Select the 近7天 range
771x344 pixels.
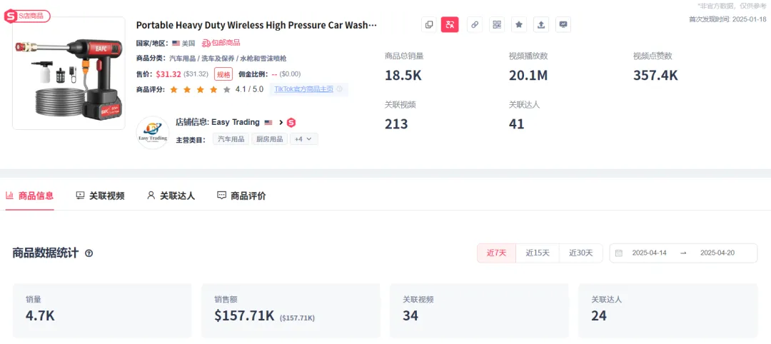(497, 253)
